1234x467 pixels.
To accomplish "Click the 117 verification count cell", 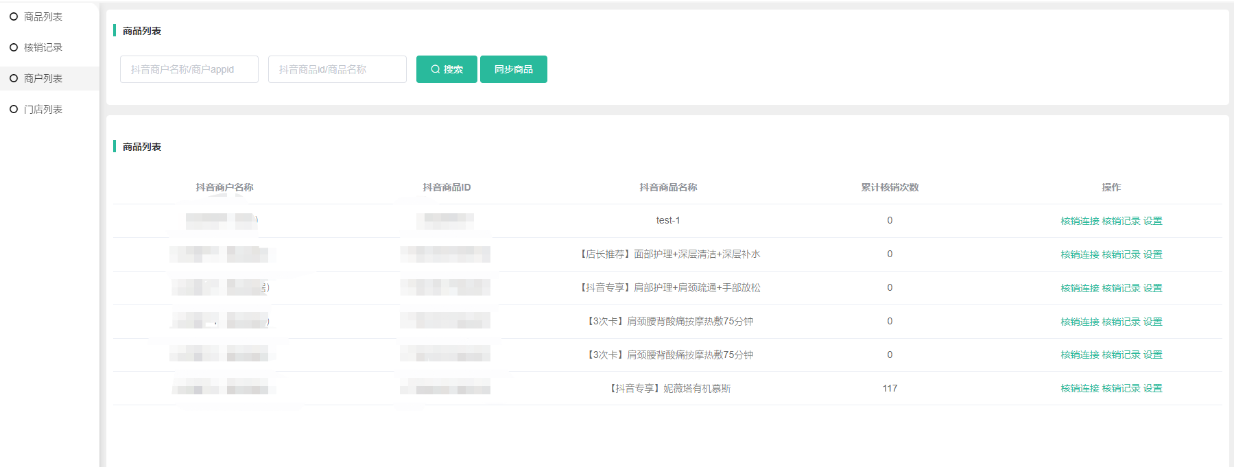I will 890,388.
